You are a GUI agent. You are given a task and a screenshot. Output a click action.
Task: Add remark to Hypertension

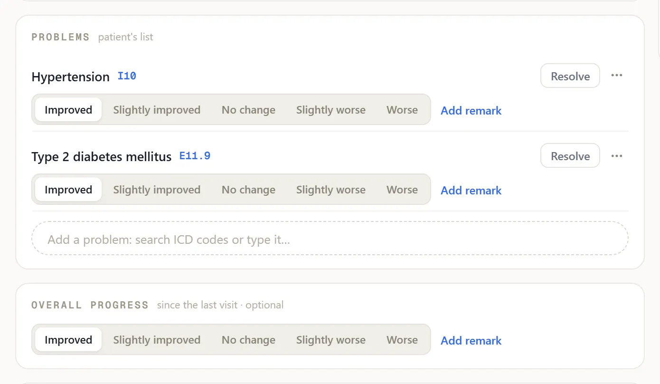(471, 110)
